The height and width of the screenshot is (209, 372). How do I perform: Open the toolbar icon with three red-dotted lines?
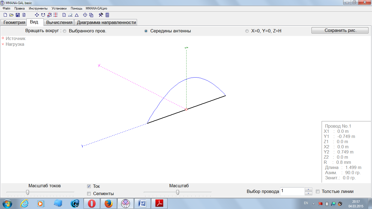coord(56,15)
